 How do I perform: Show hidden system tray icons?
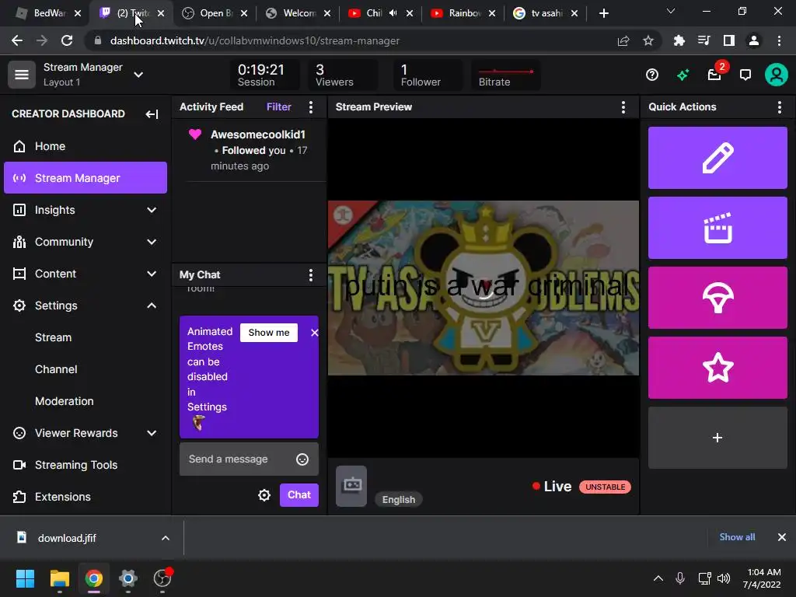pos(658,578)
